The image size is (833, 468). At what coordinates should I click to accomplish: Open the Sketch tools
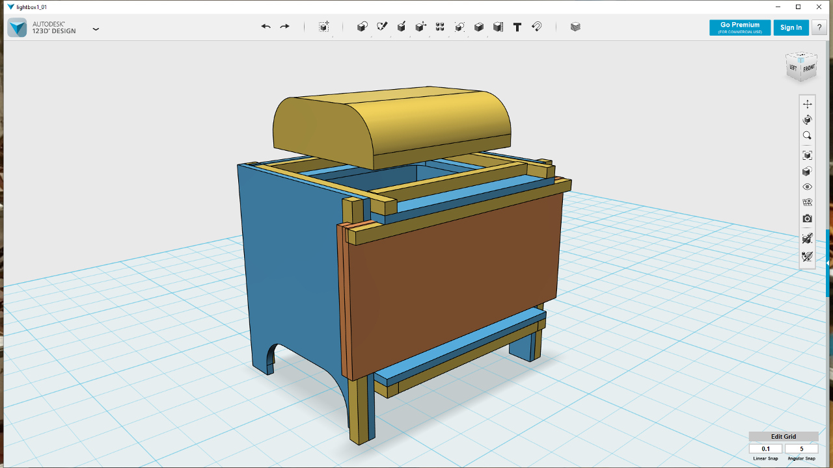(x=382, y=27)
